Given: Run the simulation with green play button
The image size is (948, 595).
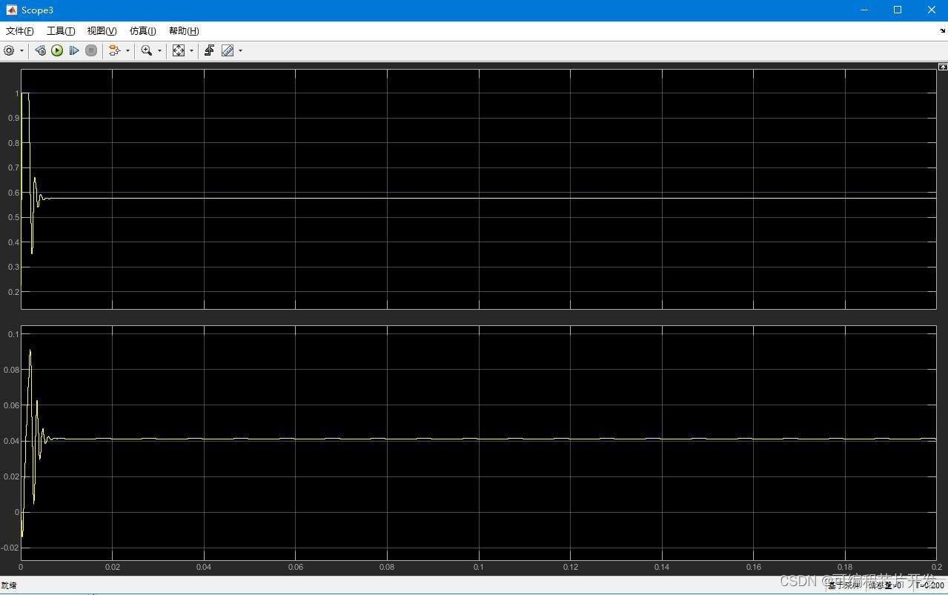Looking at the screenshot, I should (x=57, y=50).
